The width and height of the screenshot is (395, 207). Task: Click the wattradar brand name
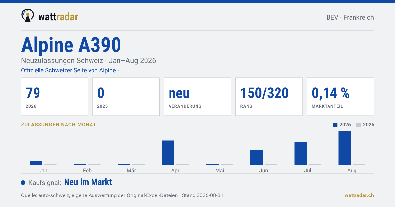pyautogui.click(x=58, y=16)
